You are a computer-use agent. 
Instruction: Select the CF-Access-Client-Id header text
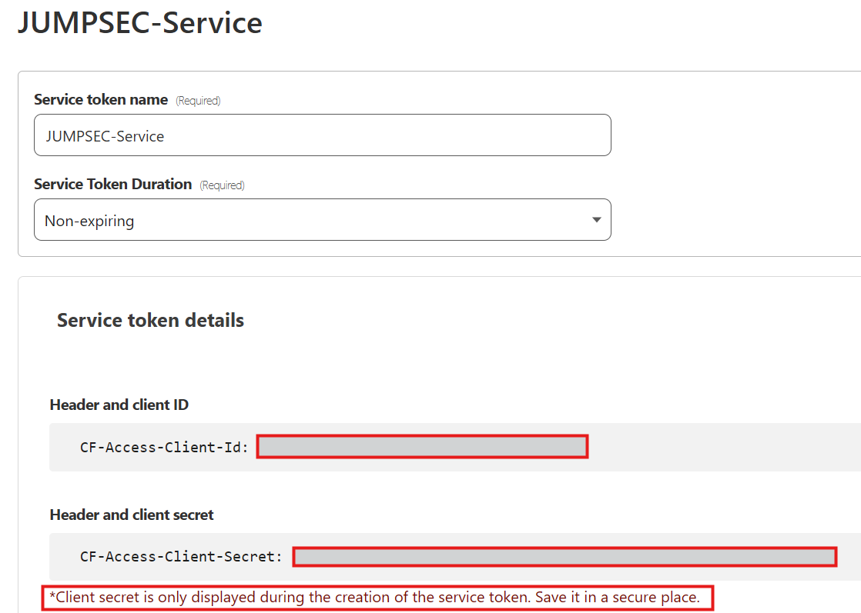[164, 447]
